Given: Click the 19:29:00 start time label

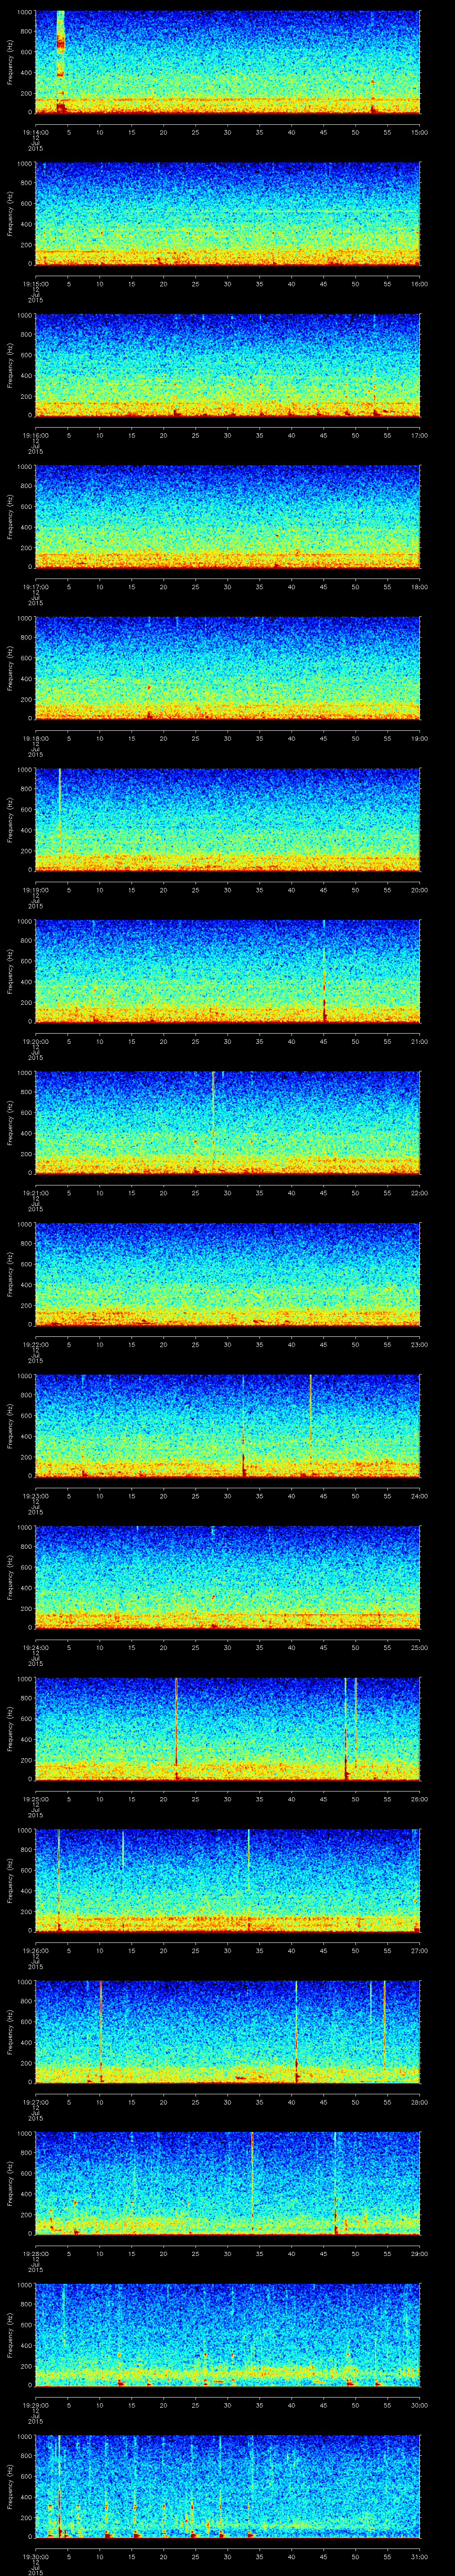Looking at the screenshot, I should click(36, 2405).
